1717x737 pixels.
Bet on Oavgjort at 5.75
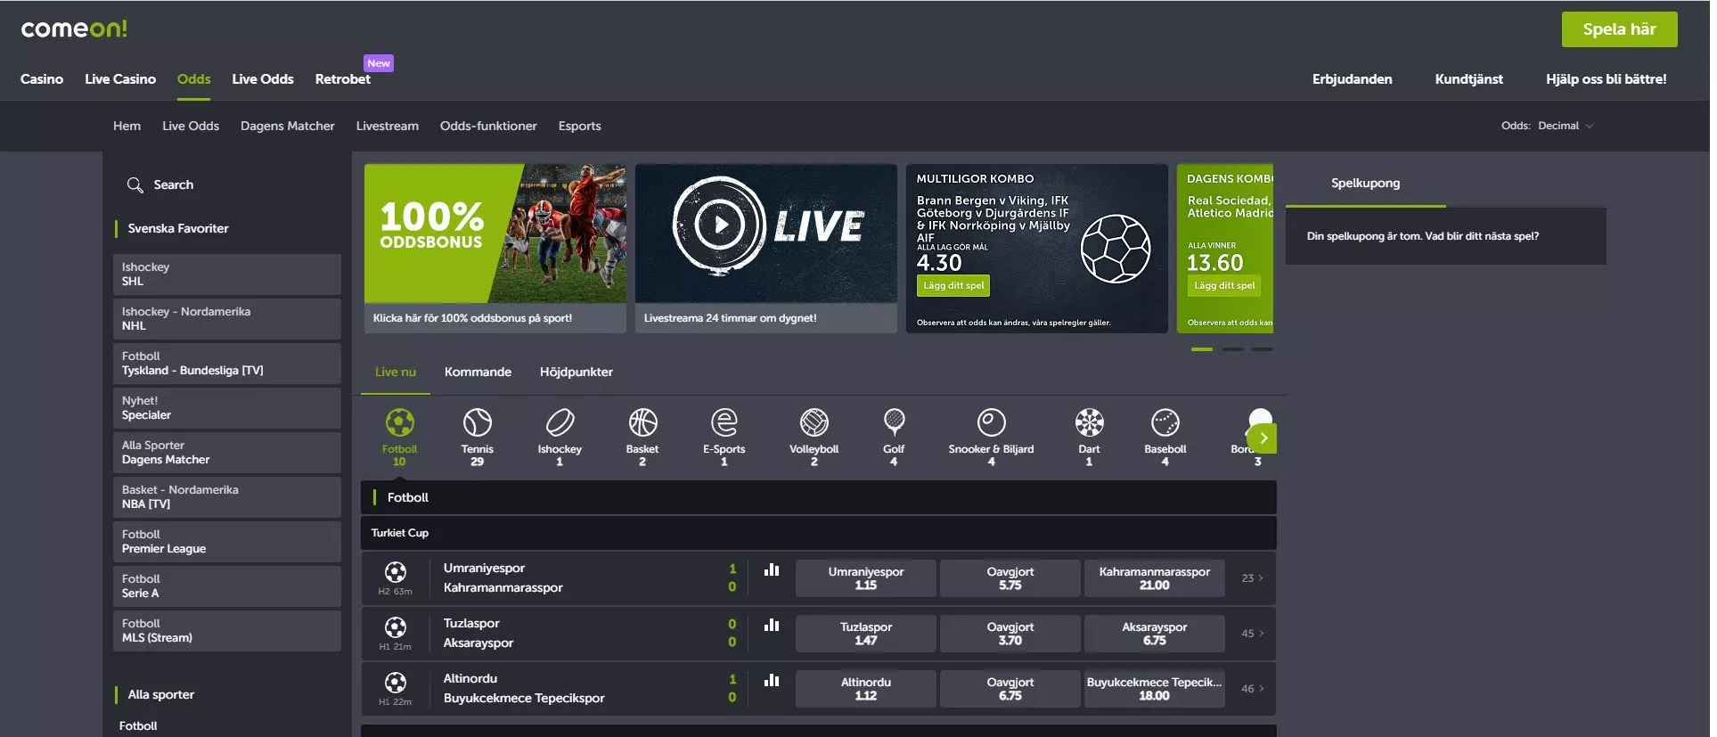pyautogui.click(x=1010, y=578)
